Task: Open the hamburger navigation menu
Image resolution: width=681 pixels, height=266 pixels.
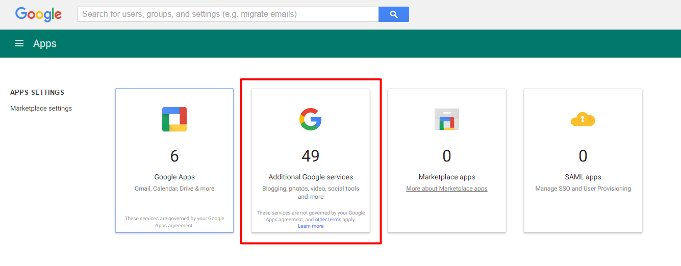Action: point(19,44)
